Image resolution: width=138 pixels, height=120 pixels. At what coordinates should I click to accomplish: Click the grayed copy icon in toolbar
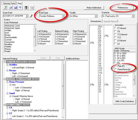pyautogui.click(x=32, y=8)
